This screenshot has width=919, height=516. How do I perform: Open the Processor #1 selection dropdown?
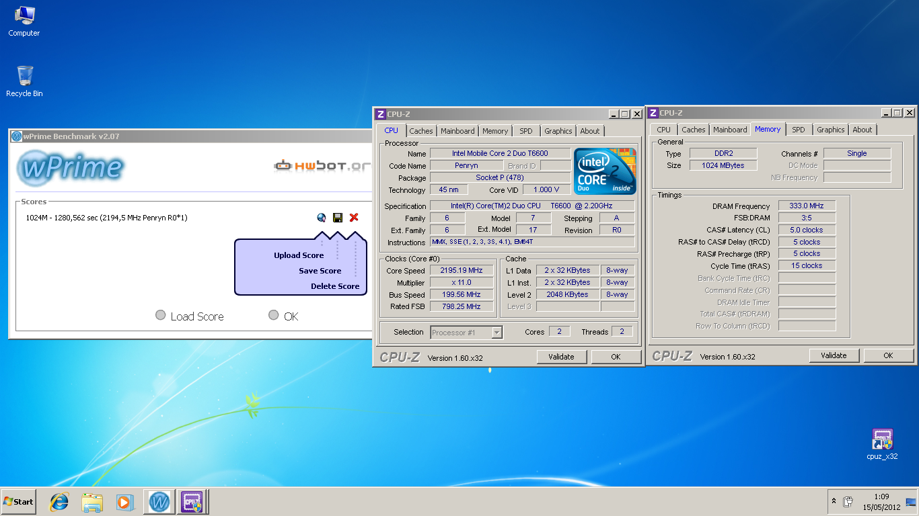click(466, 332)
